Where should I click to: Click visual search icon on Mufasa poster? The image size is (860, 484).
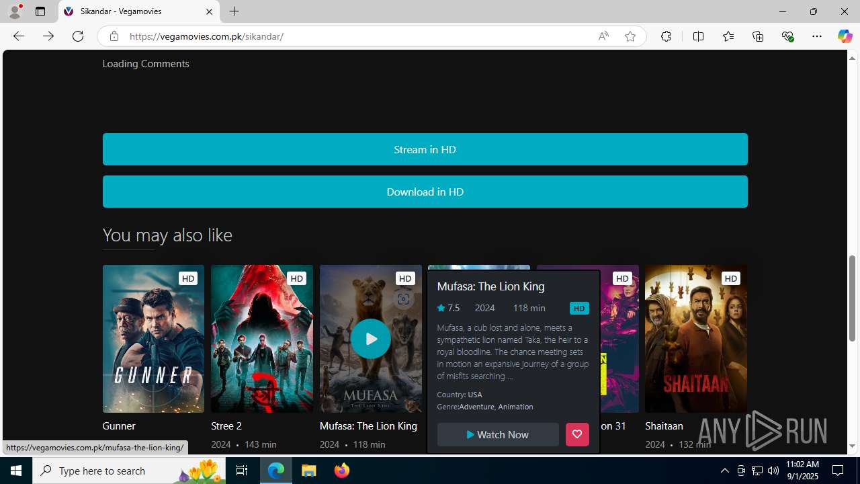403,299
